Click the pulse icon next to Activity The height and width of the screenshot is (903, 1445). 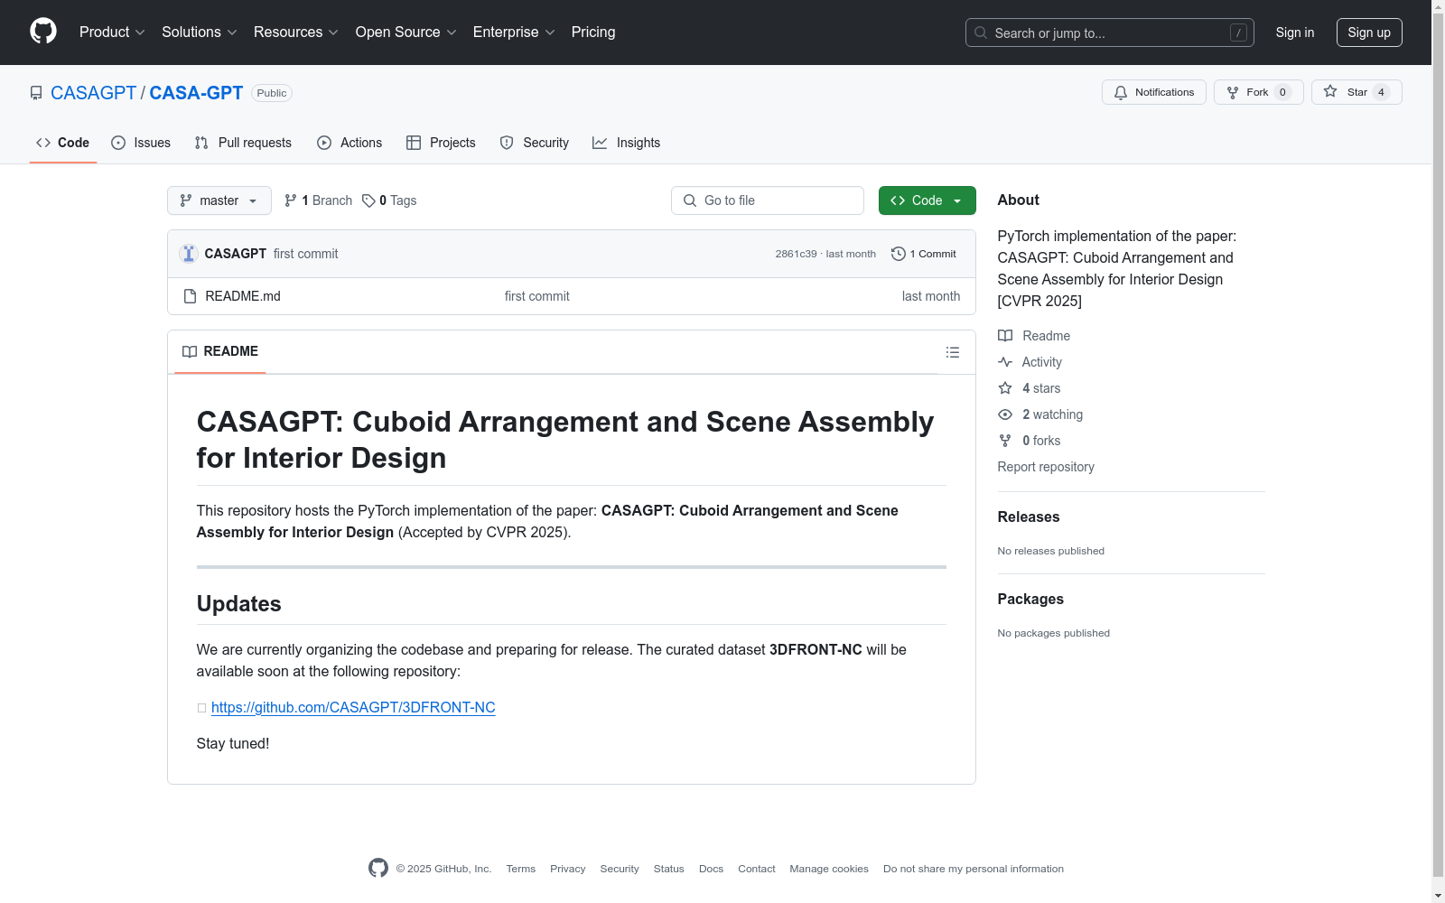1005,362
